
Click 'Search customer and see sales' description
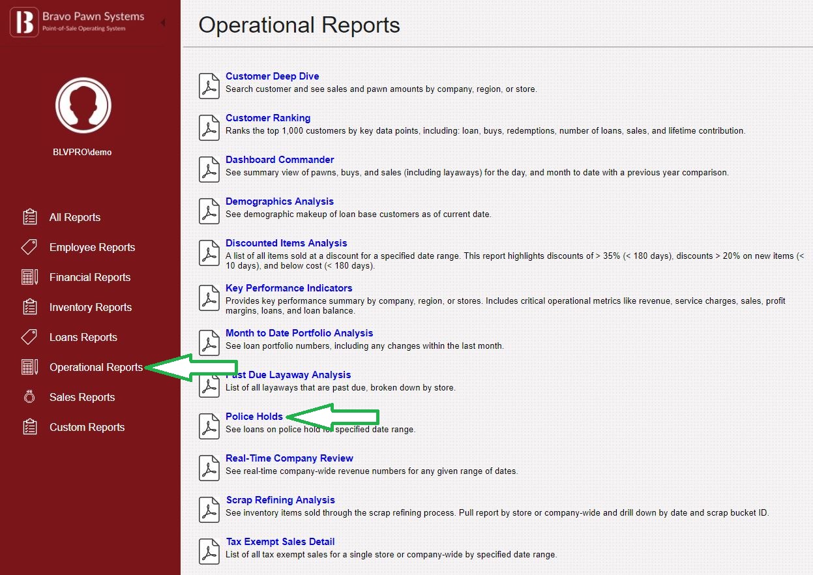pyautogui.click(x=381, y=89)
